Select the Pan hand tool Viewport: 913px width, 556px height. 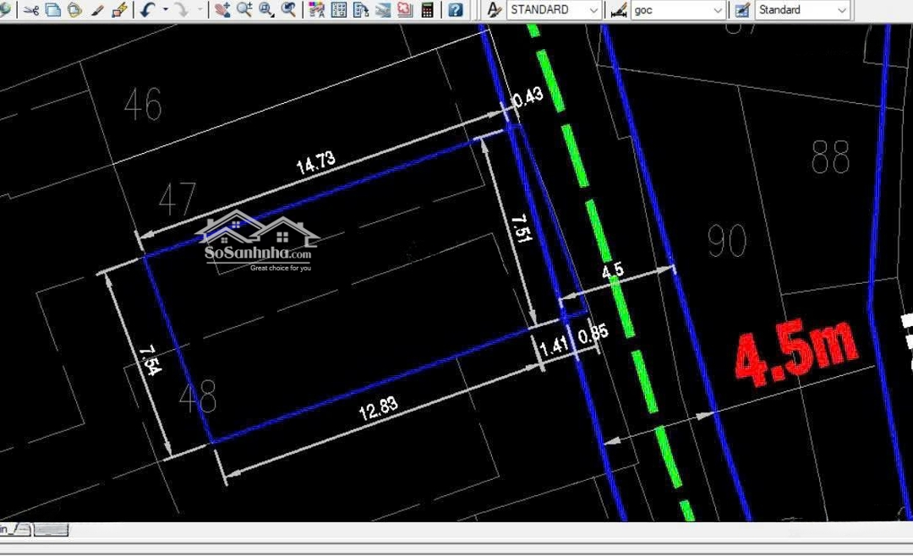tap(222, 10)
